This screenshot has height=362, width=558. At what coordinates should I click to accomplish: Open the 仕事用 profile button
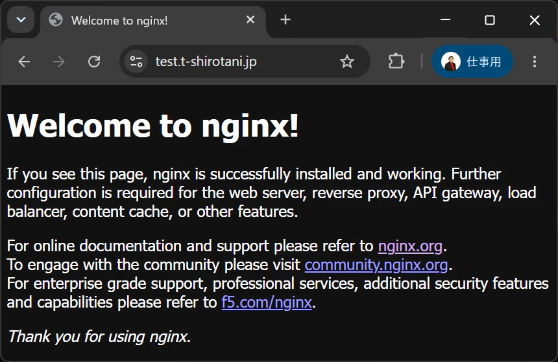click(472, 62)
